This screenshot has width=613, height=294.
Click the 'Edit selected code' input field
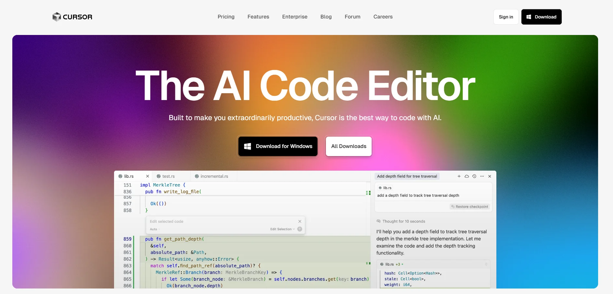223,221
